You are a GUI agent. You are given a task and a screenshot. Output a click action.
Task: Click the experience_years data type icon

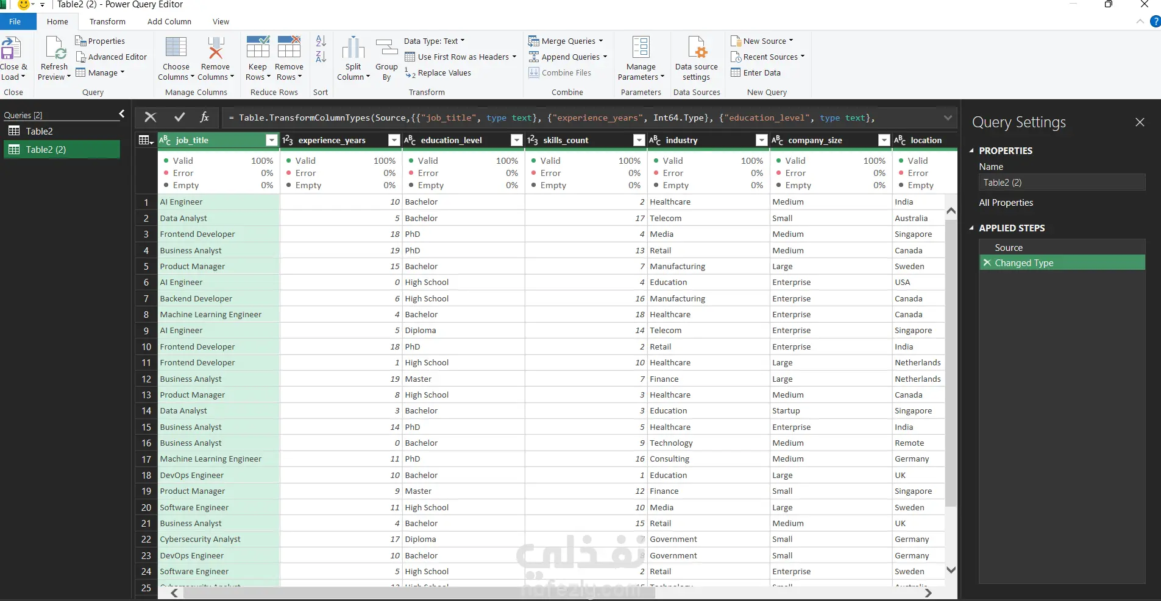click(x=288, y=140)
